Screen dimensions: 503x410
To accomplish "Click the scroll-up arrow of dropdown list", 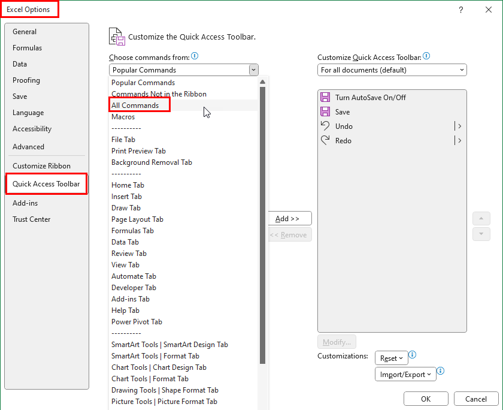I will [x=262, y=82].
